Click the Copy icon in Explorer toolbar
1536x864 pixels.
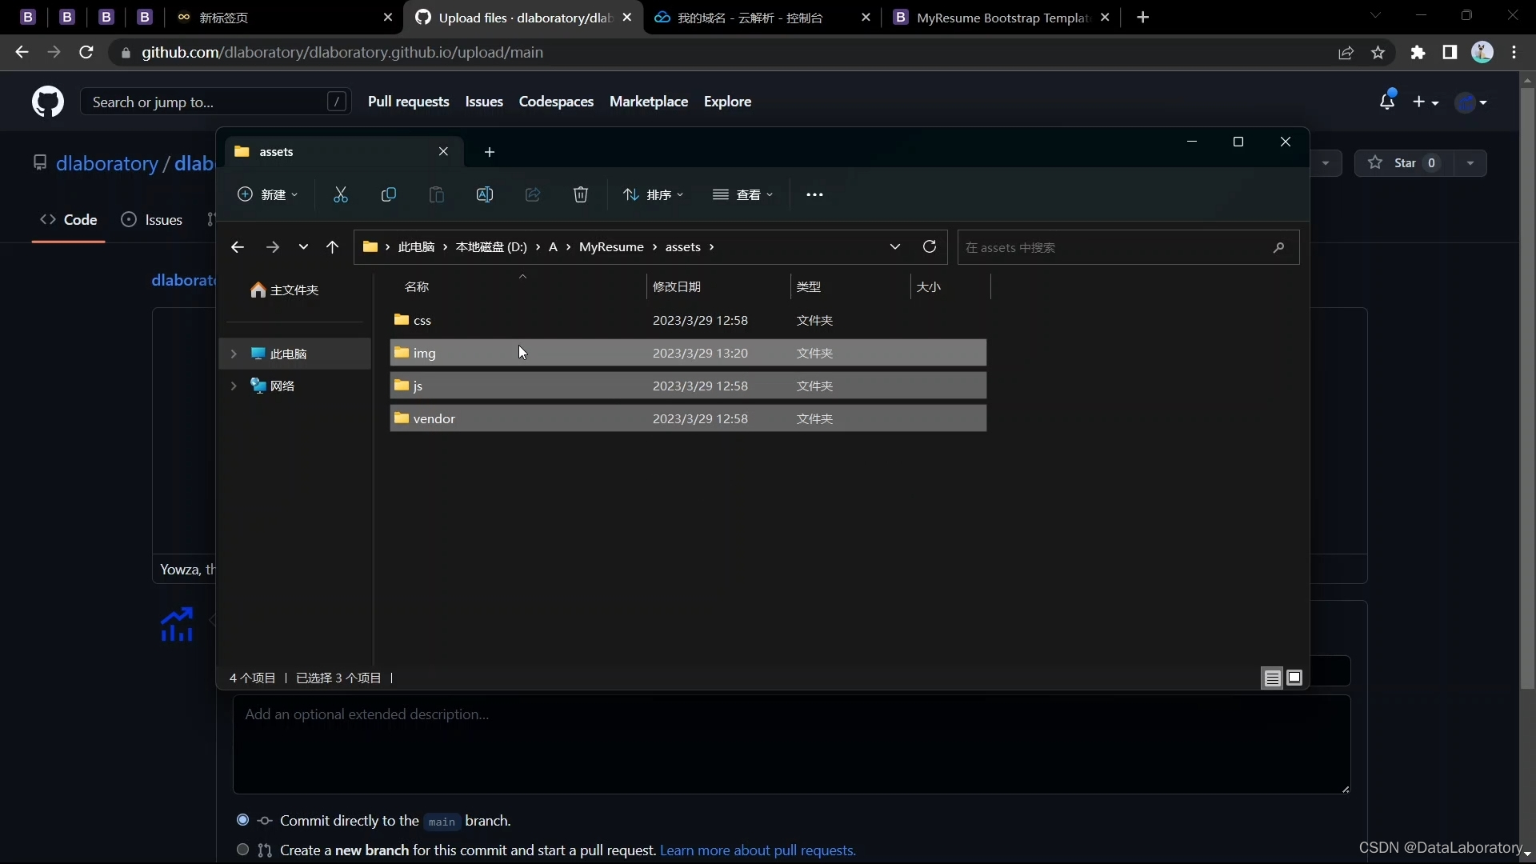point(389,194)
